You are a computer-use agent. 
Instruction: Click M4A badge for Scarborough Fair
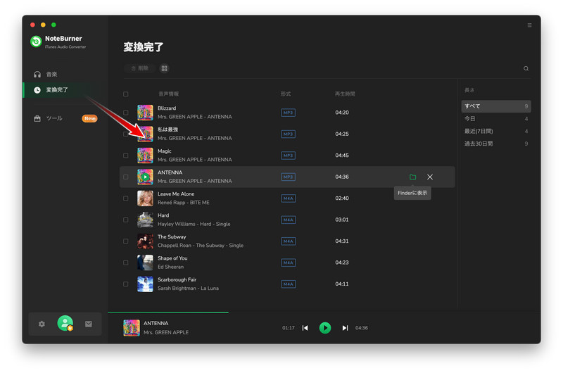pyautogui.click(x=289, y=284)
